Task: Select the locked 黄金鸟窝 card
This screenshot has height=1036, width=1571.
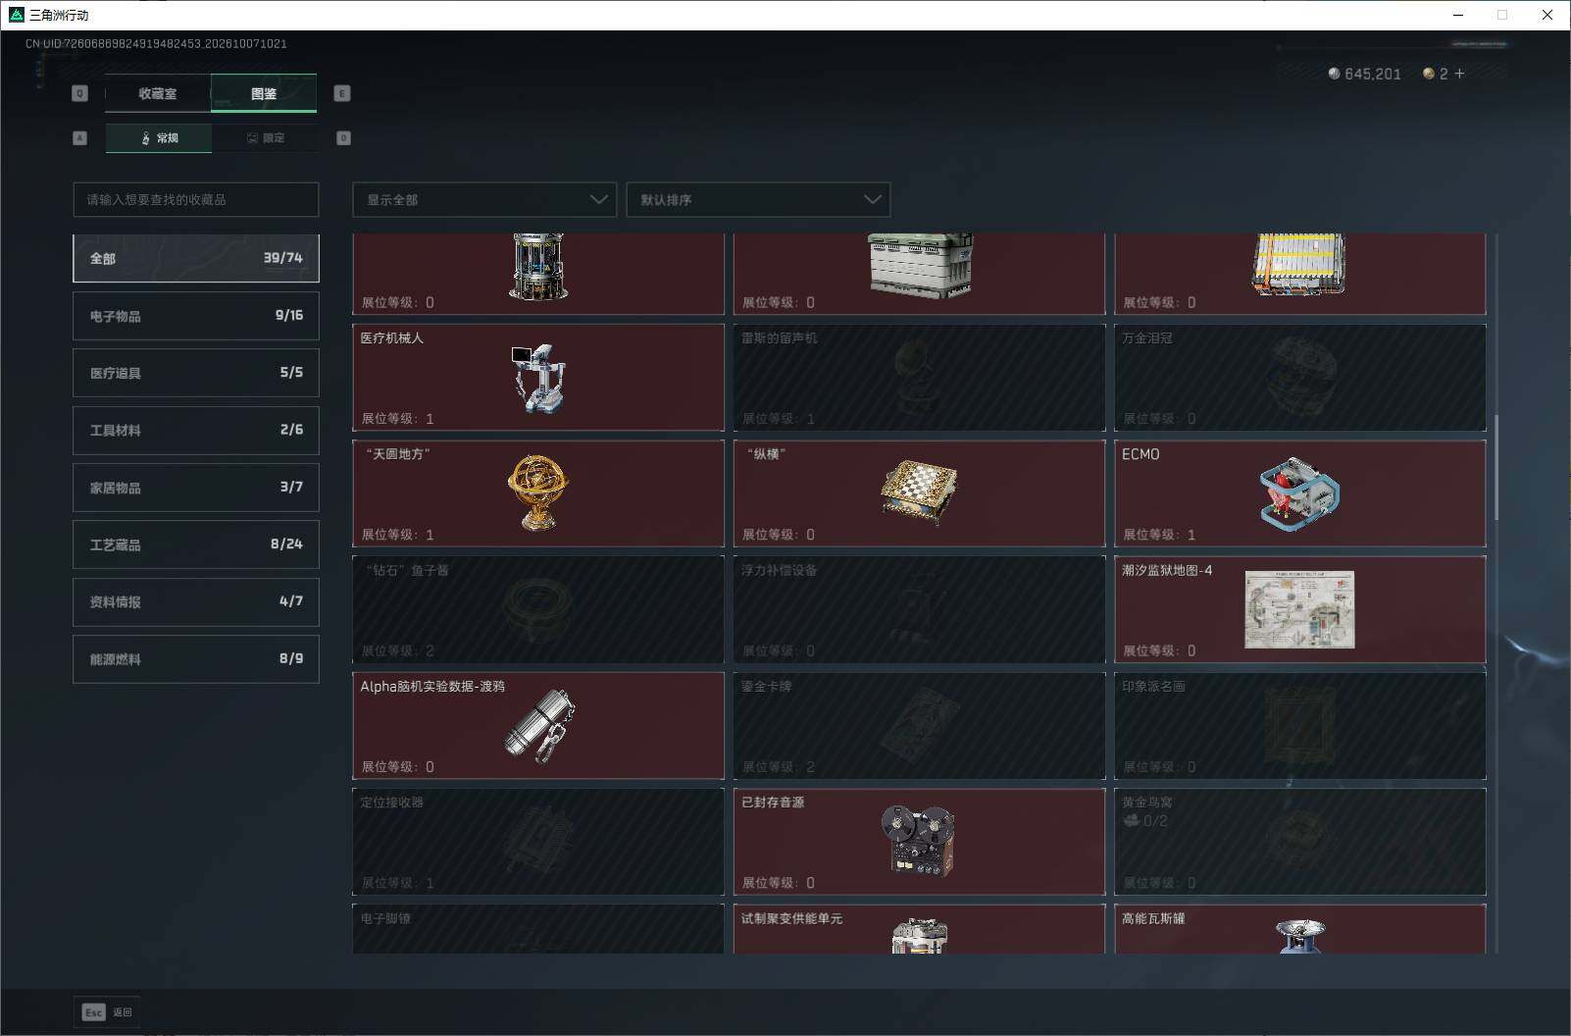Action: click(1299, 842)
